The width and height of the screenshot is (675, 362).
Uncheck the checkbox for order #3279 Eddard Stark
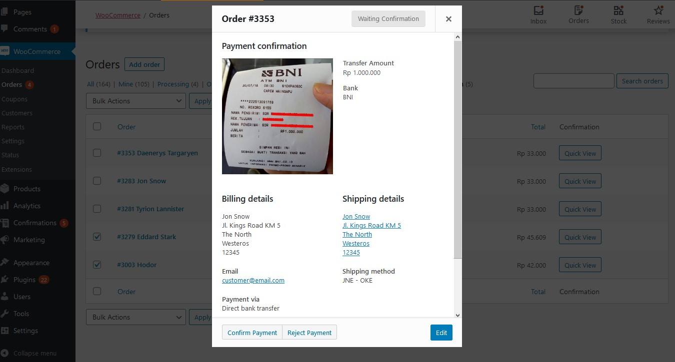click(97, 237)
